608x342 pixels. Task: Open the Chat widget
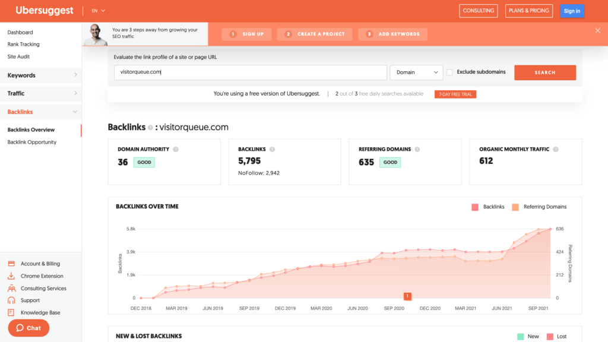[x=28, y=328]
